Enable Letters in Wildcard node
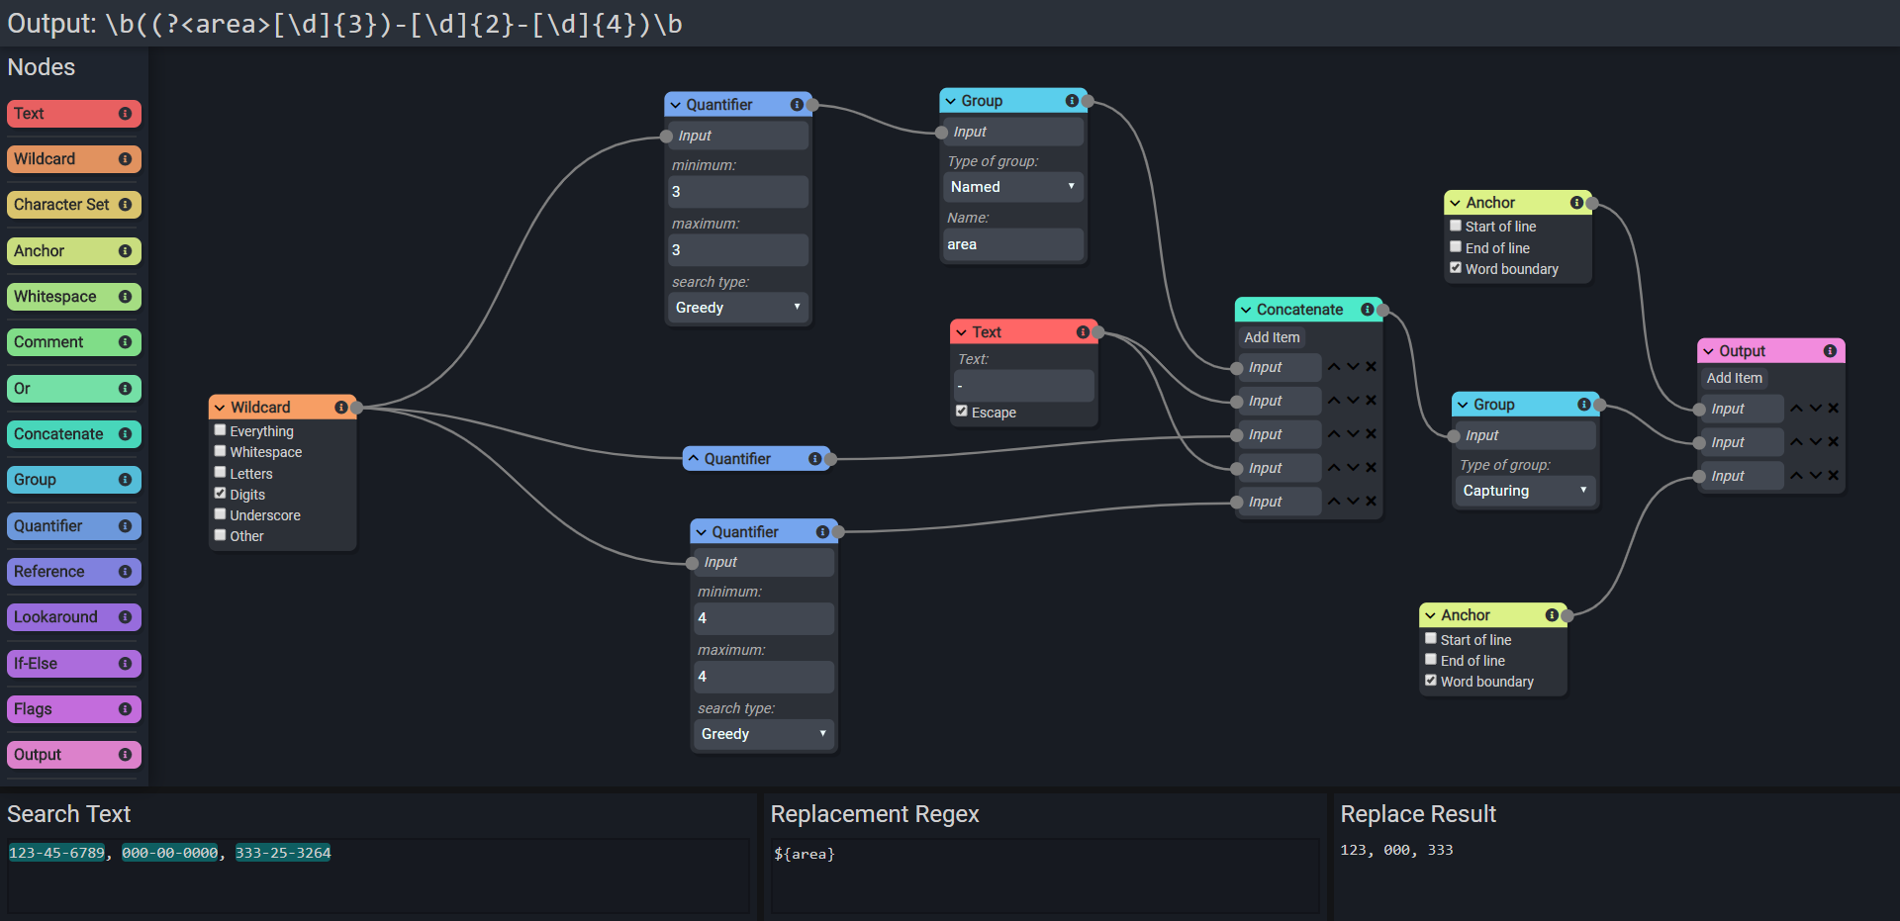This screenshot has height=921, width=1900. pos(221,473)
